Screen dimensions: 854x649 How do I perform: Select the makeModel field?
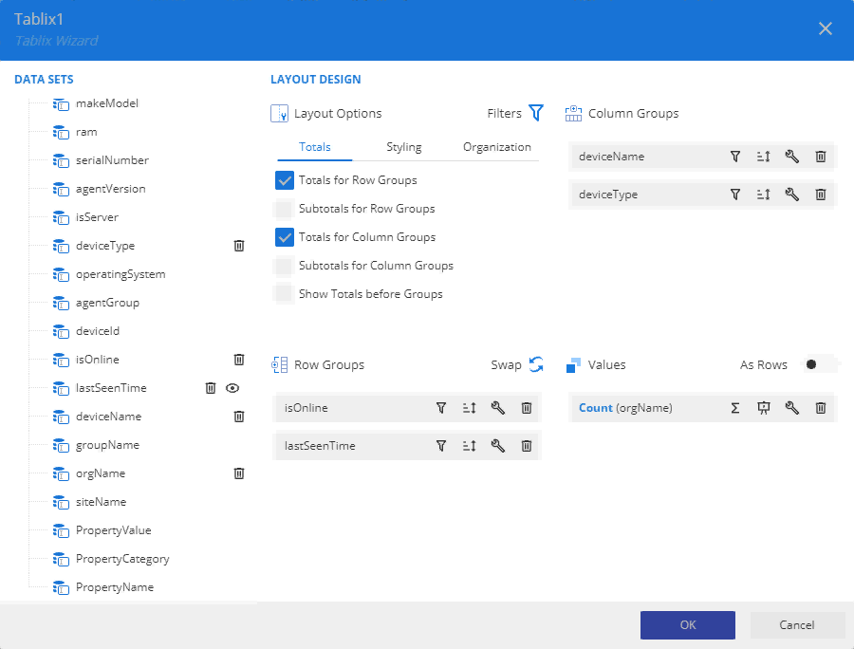[106, 103]
